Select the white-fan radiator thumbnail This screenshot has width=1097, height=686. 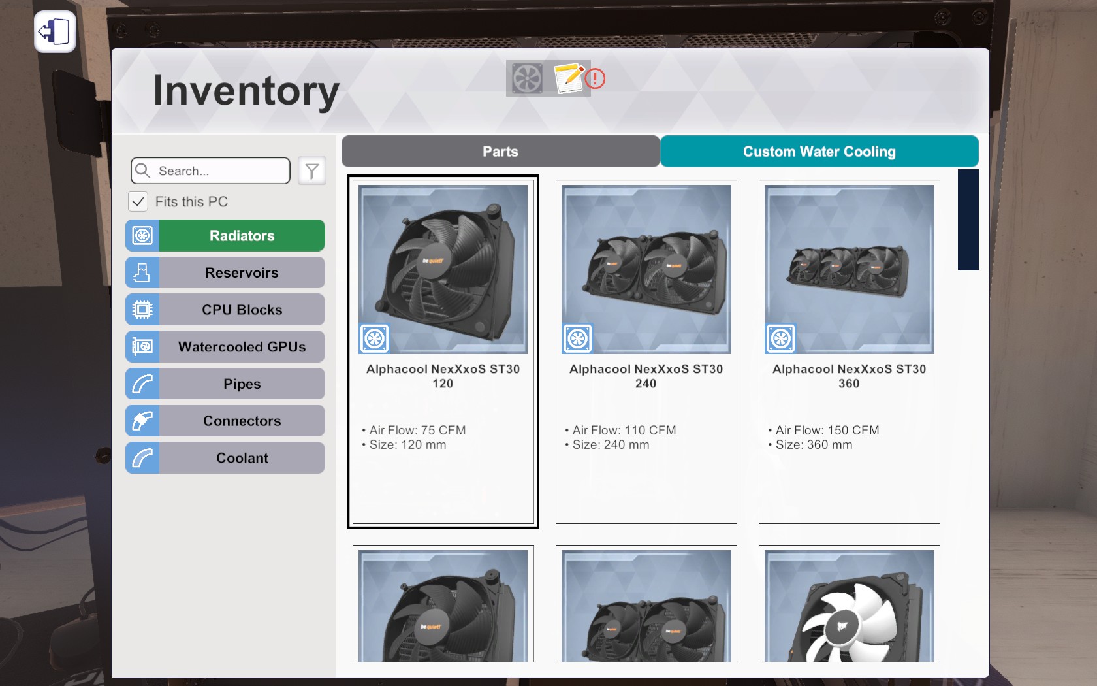pos(850,606)
